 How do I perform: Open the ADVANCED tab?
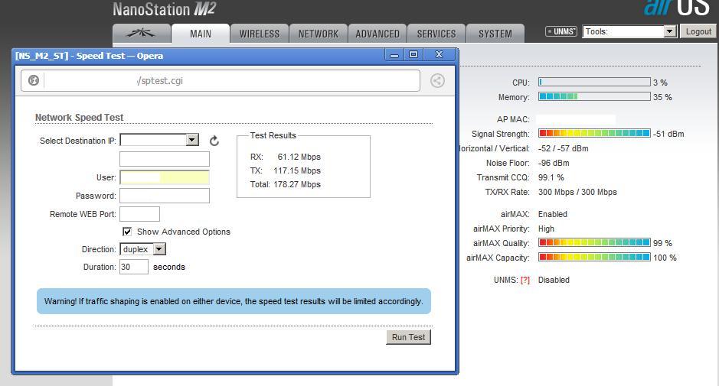point(377,34)
